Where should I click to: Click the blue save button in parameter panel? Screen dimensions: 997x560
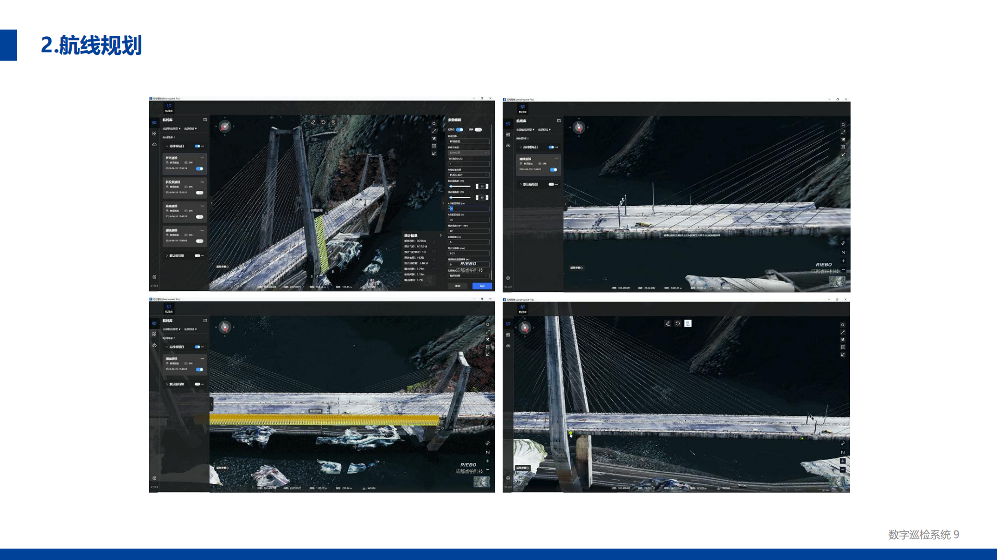coord(482,286)
